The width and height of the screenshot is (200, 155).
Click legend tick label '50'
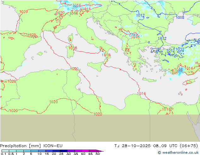point(98,154)
